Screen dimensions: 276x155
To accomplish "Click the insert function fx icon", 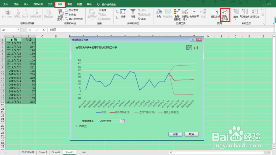I will point(44,30).
